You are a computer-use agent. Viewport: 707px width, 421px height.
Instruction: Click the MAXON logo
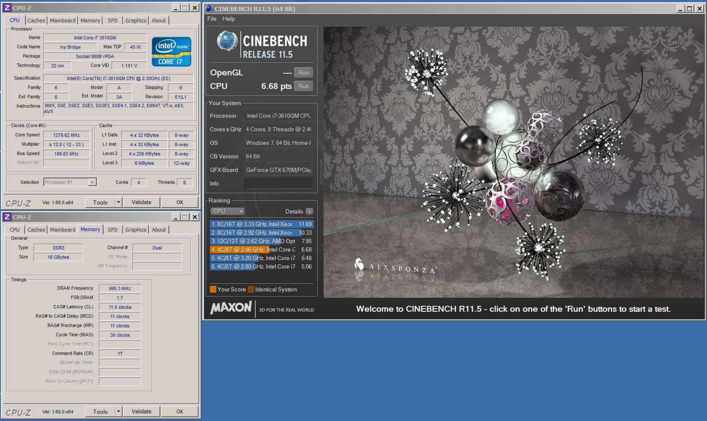tap(231, 308)
